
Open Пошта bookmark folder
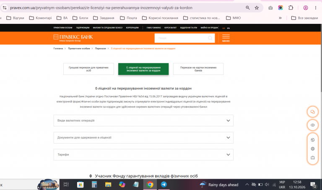tap(129, 18)
